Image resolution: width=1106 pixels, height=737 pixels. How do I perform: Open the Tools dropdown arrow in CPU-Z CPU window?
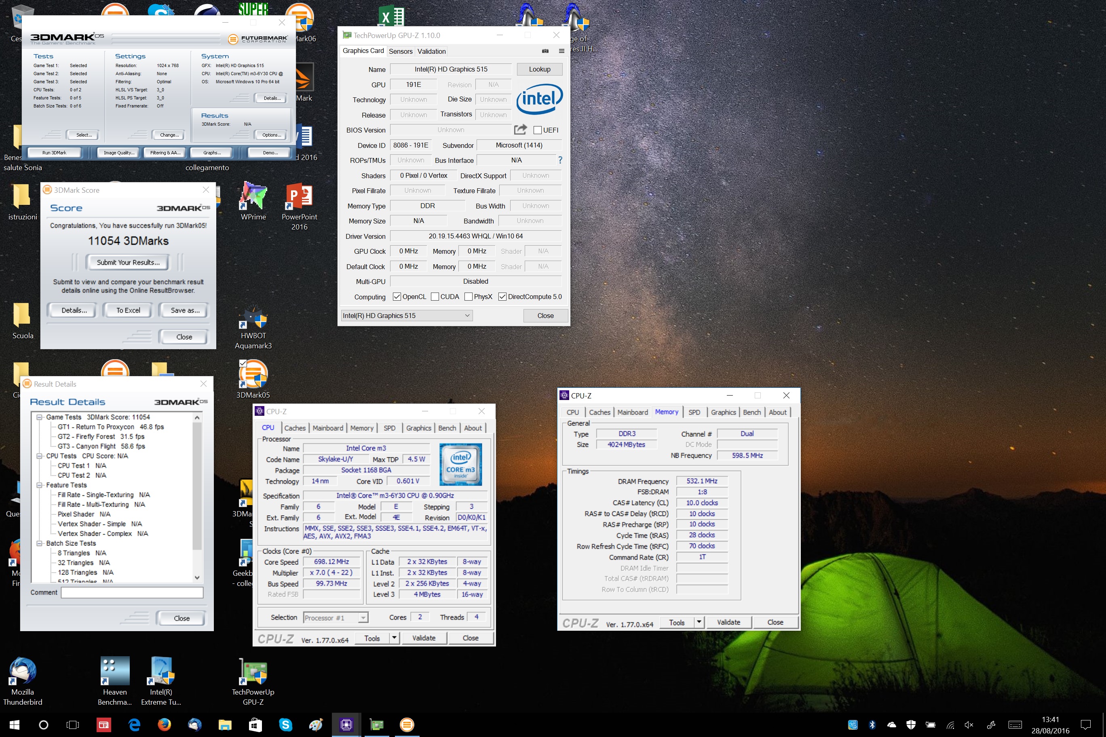pos(394,638)
